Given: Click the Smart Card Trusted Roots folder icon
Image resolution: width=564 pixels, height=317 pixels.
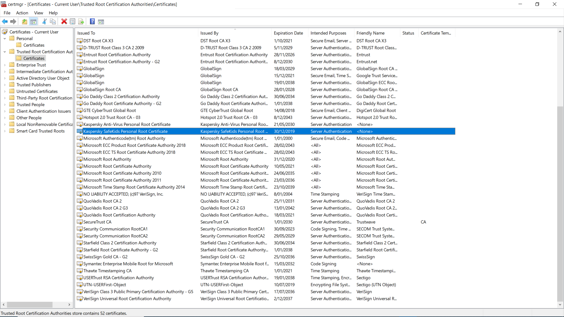Looking at the screenshot, I should [x=12, y=131].
